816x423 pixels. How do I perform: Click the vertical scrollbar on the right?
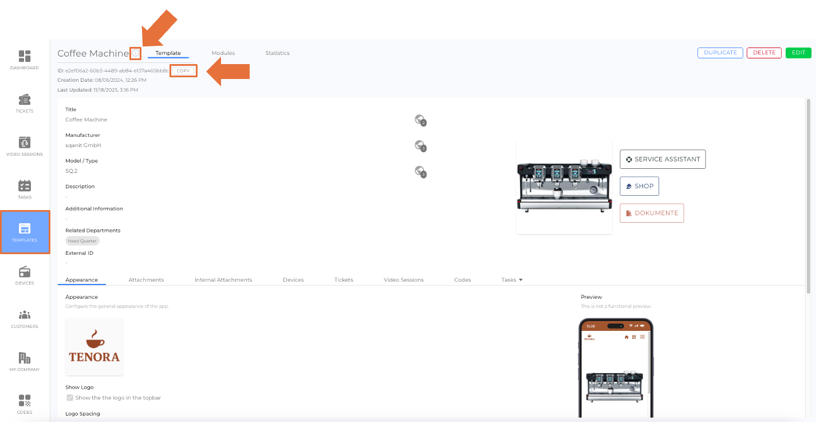(x=809, y=195)
